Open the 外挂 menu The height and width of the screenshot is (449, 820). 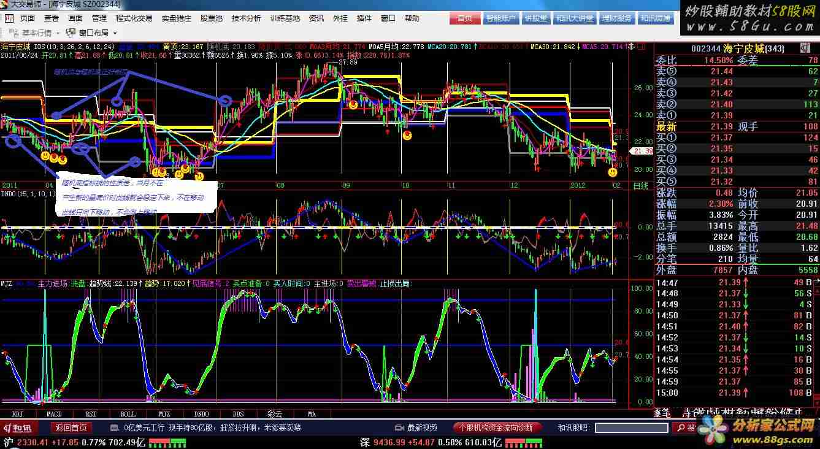[340, 18]
